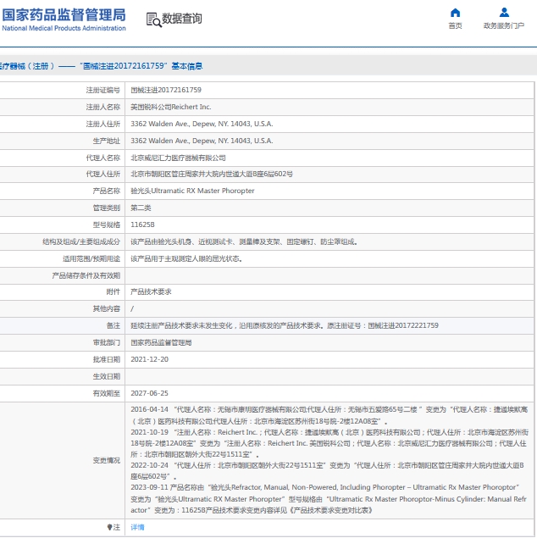Click model specification value 11625B
Screen dimensions: 537x538
coord(142,225)
